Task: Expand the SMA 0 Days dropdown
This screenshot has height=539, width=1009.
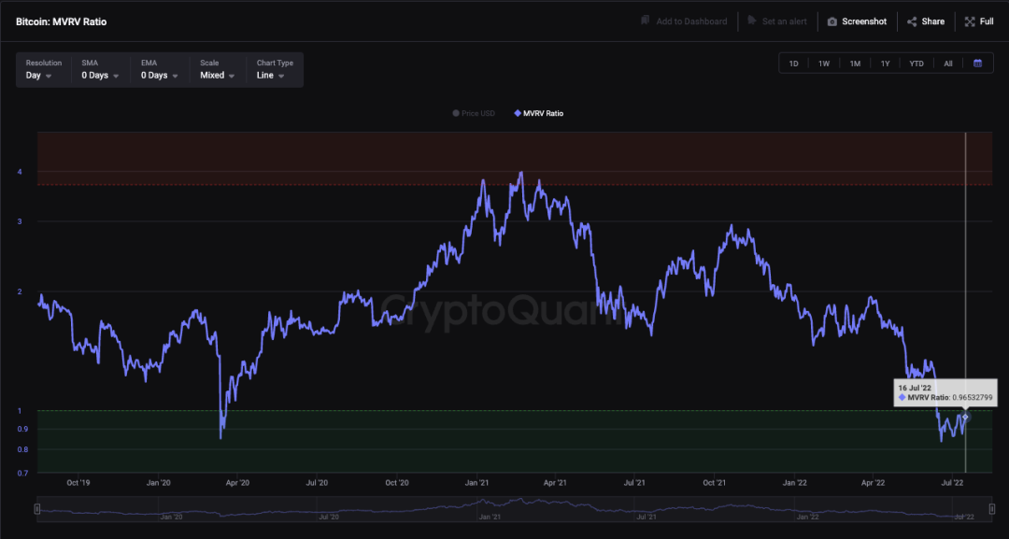Action: point(100,76)
